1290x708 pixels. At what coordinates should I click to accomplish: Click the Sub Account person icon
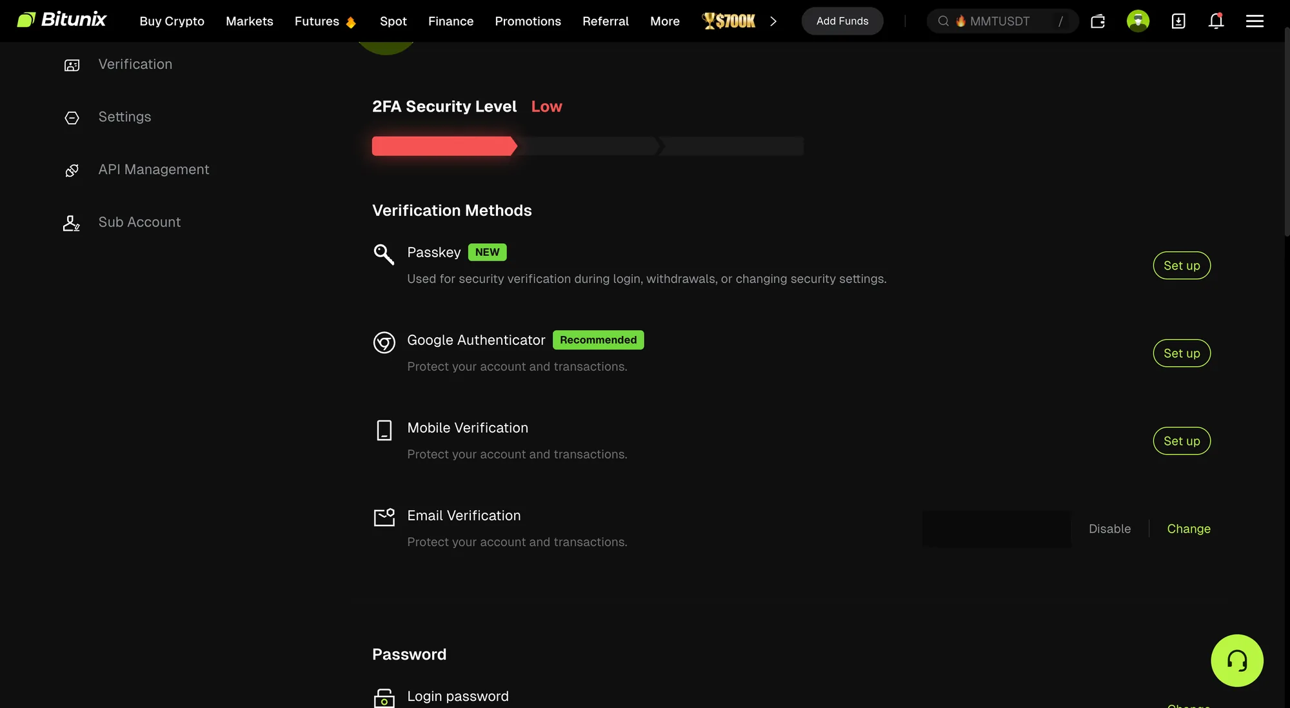click(x=72, y=223)
